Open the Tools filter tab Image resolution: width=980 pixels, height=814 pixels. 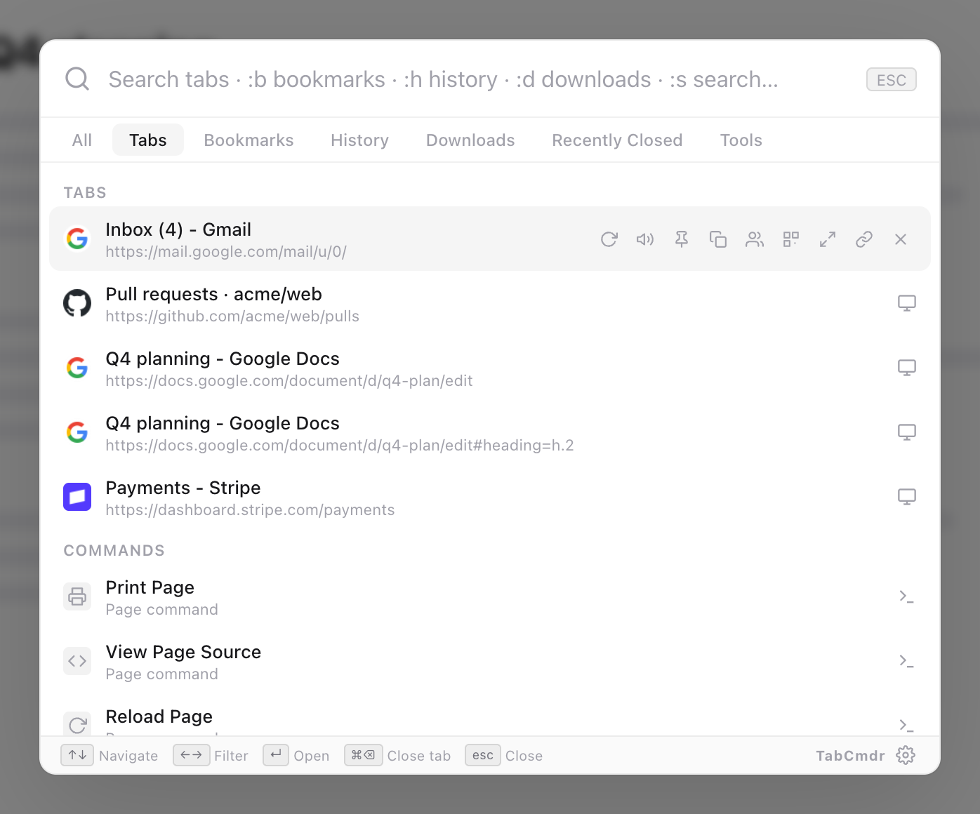(741, 140)
